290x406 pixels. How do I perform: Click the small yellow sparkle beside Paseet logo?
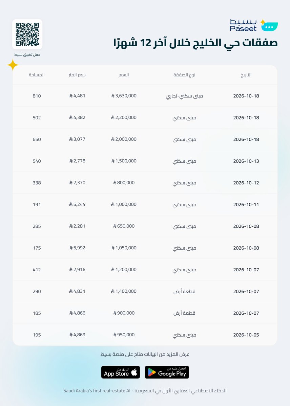[x=262, y=22]
